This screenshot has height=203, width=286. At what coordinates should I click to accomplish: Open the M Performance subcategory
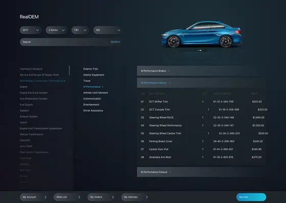coord(92,87)
